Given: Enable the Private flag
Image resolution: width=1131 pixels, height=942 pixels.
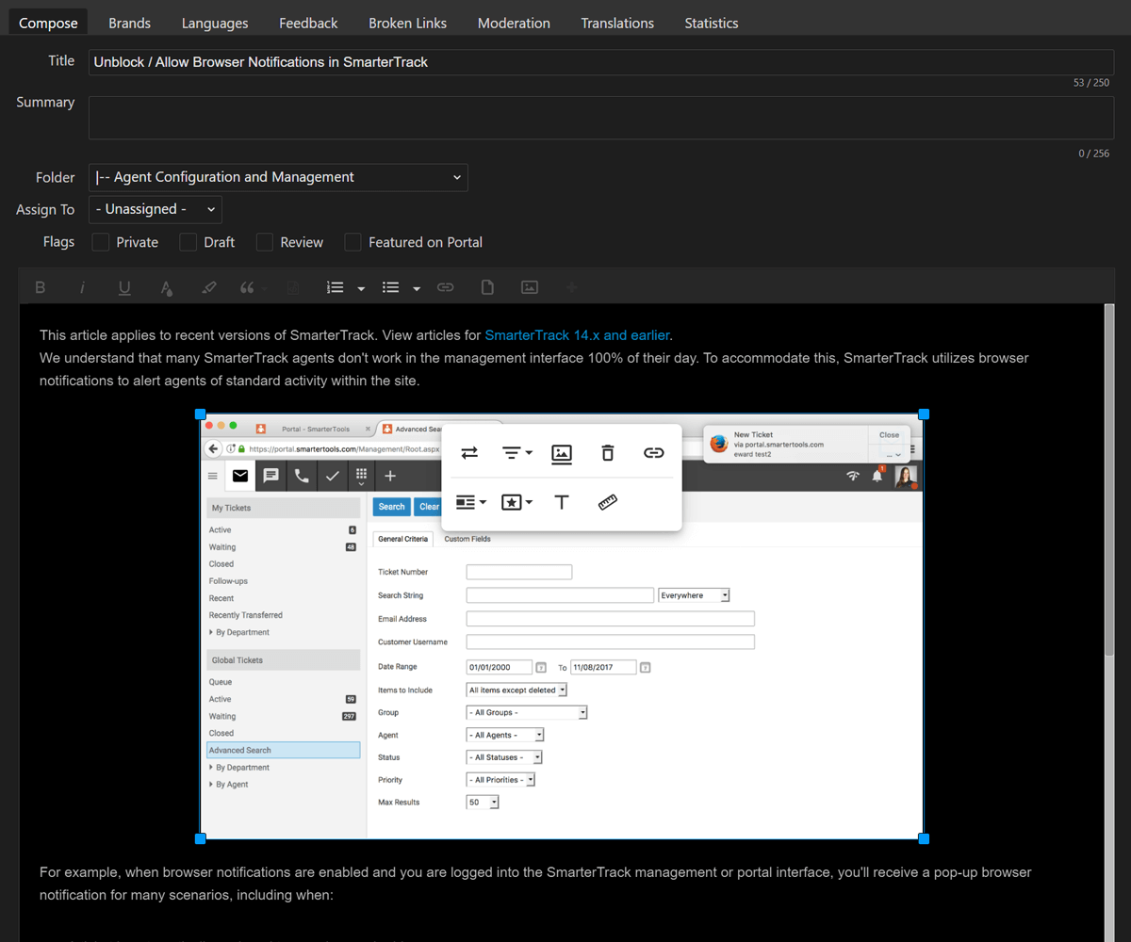Looking at the screenshot, I should click(100, 242).
